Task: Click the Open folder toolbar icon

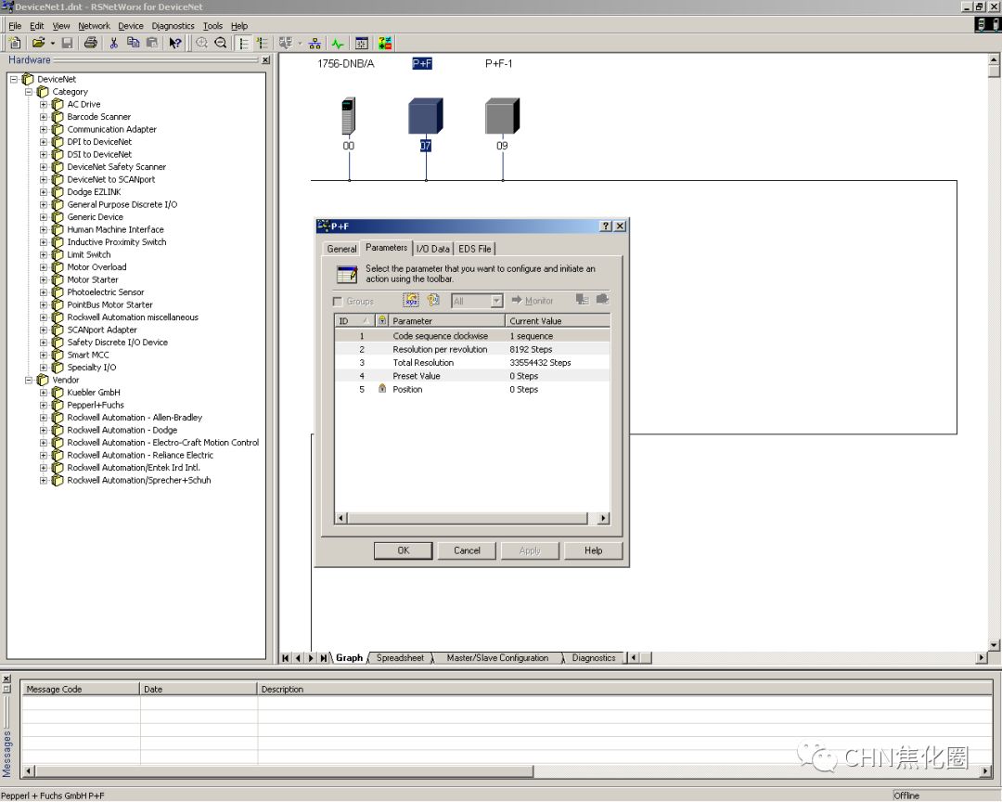Action: click(38, 43)
